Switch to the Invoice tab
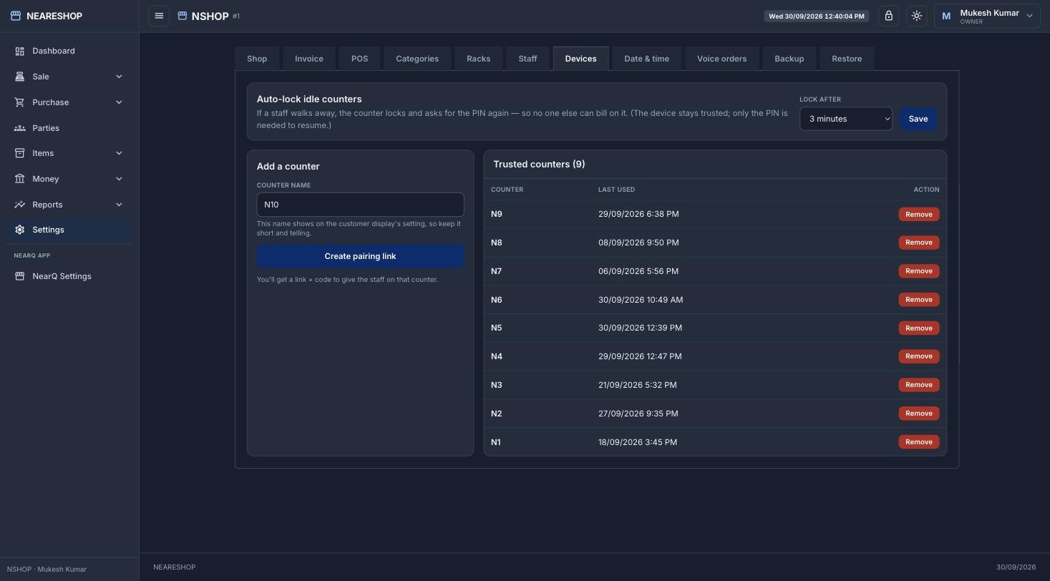 [309, 59]
